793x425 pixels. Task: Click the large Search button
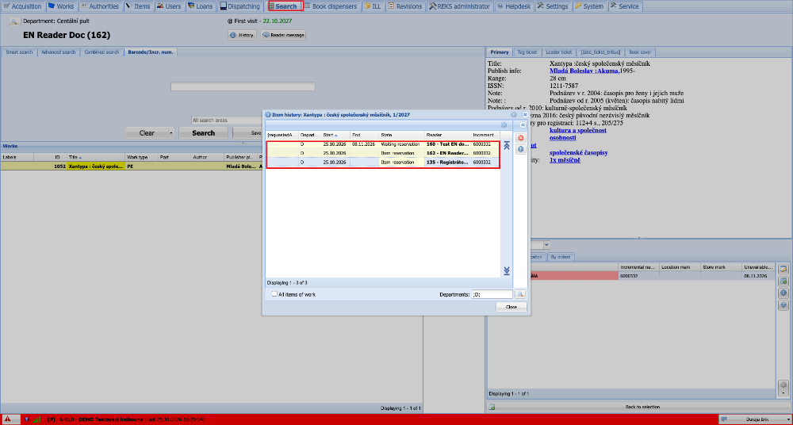coord(204,133)
